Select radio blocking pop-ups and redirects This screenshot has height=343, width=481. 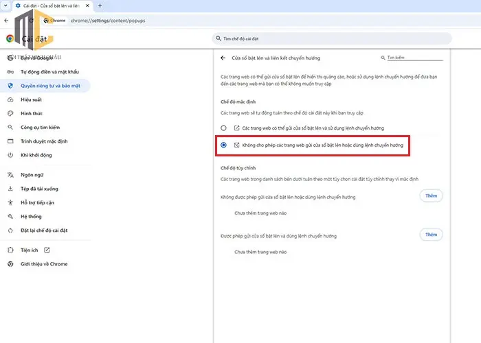pos(223,145)
